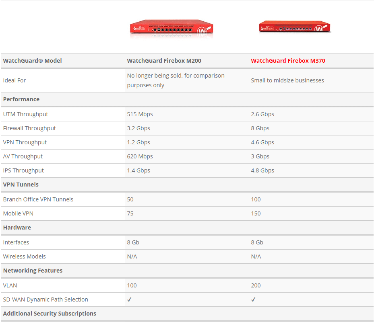Click Additional Security Subscriptions header

pos(50,314)
